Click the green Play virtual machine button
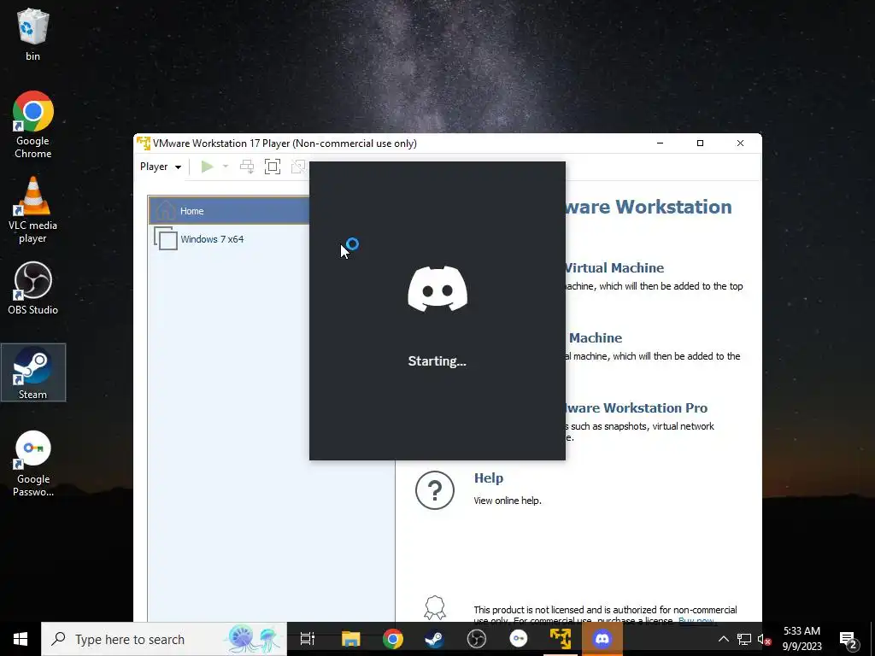The image size is (875, 656). [x=207, y=167]
